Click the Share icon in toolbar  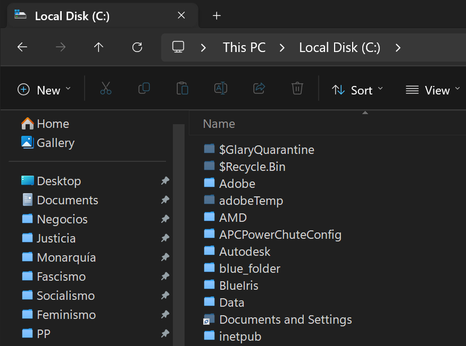[259, 89]
